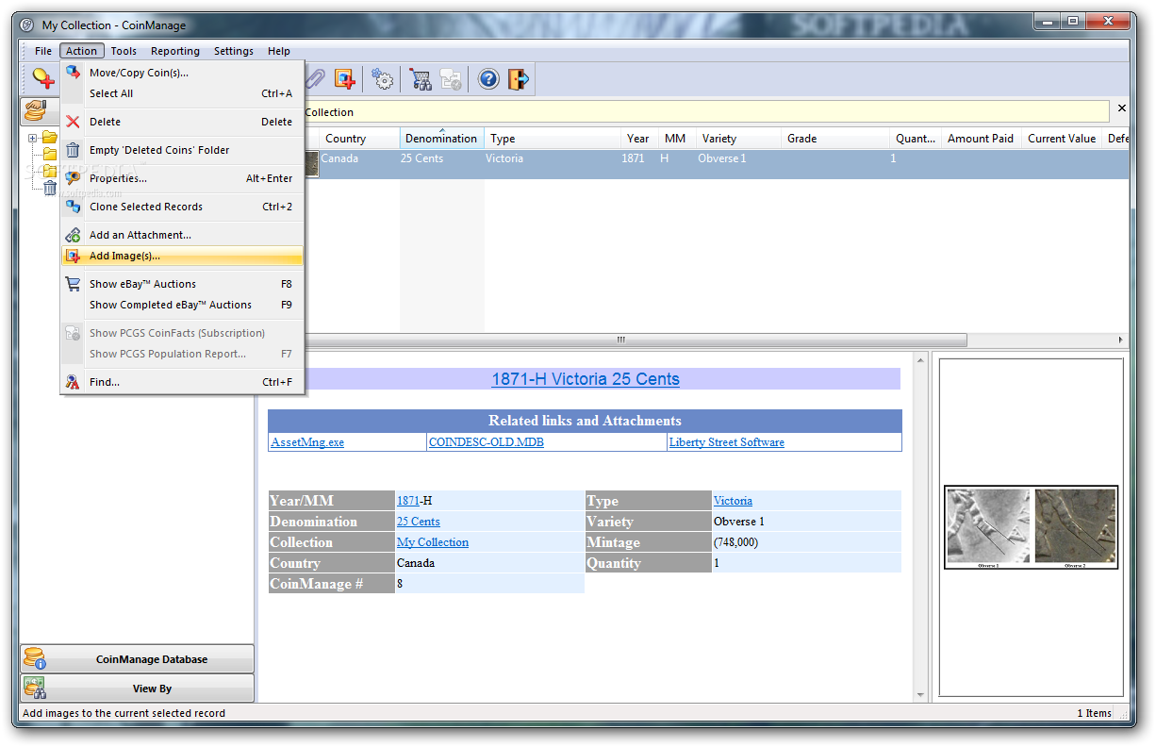Screen dimensions: 1156x747
Task: Sort by the Type column header
Action: (553, 139)
